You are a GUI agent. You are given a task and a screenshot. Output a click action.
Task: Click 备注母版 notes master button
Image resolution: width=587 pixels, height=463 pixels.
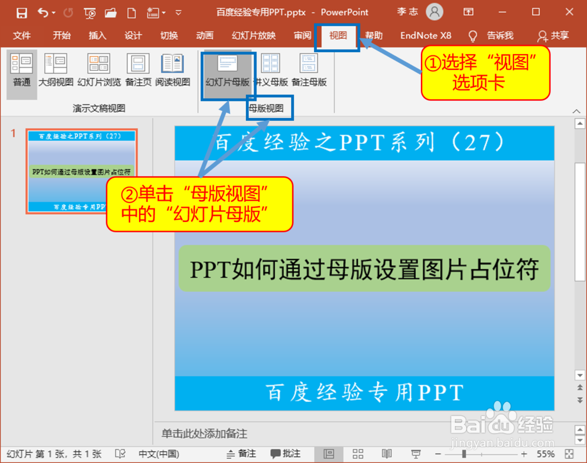click(309, 70)
